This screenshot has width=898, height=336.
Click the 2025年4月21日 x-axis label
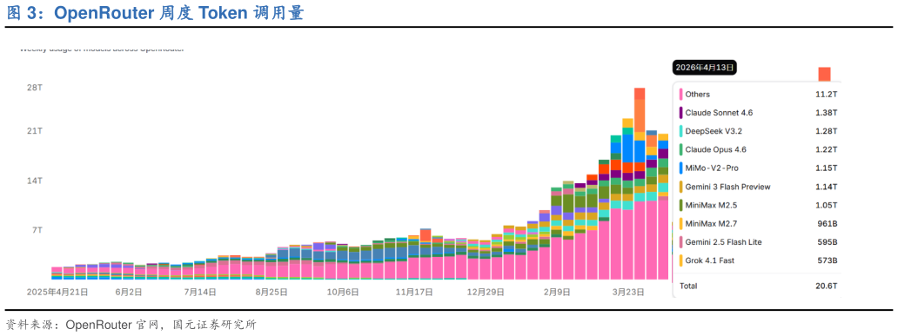click(x=57, y=292)
